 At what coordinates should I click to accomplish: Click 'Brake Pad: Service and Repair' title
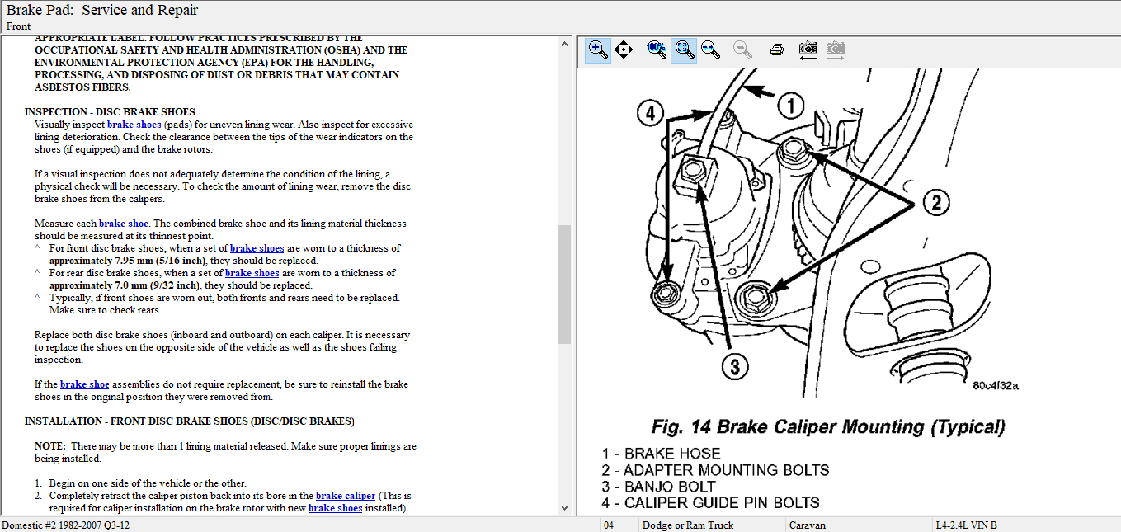coord(102,11)
